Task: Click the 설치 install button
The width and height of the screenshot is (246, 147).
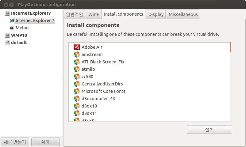Action: tap(209, 130)
